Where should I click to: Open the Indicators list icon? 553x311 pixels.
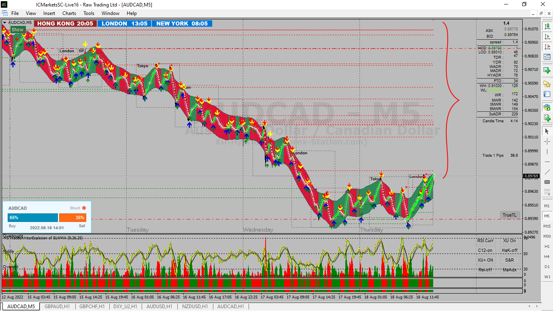(x=547, y=57)
